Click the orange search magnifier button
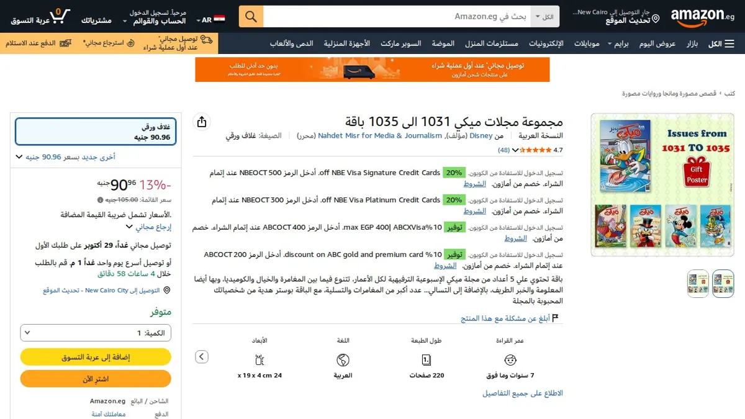 pos(251,17)
